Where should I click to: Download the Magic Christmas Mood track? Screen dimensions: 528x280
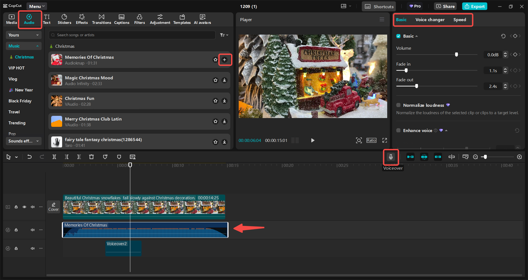[x=224, y=80]
